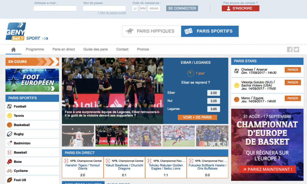
Task: Open the Contact menu item
Action: point(122,49)
